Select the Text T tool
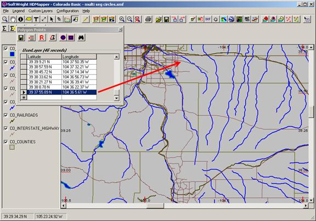The width and height of the screenshot is (316, 221). [x=36, y=19]
